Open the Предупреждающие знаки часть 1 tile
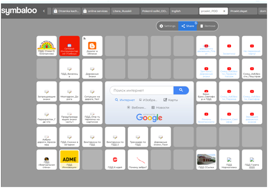268x188 pixels. click(70, 114)
